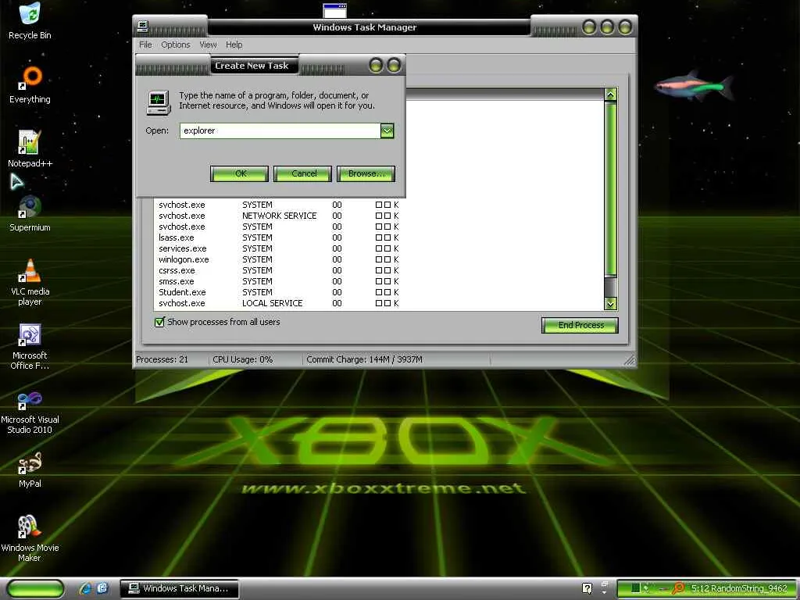Click the Run computer icon in the Create New Task dialog
800x600 pixels.
(158, 102)
